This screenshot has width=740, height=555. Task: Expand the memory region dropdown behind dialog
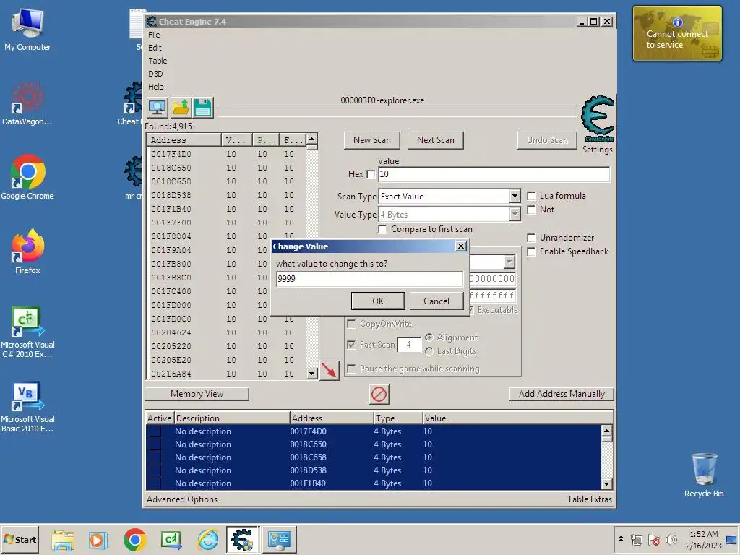tap(509, 262)
